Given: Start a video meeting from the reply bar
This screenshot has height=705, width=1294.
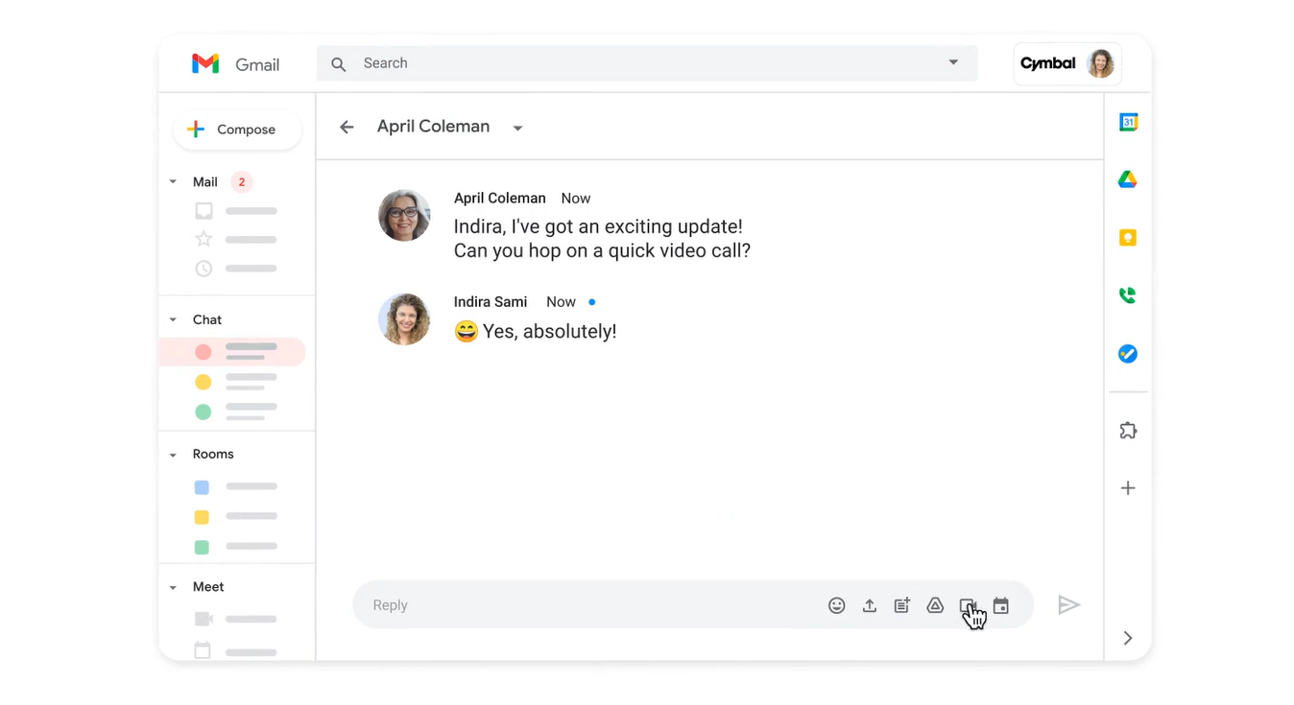Looking at the screenshot, I should tap(968, 605).
